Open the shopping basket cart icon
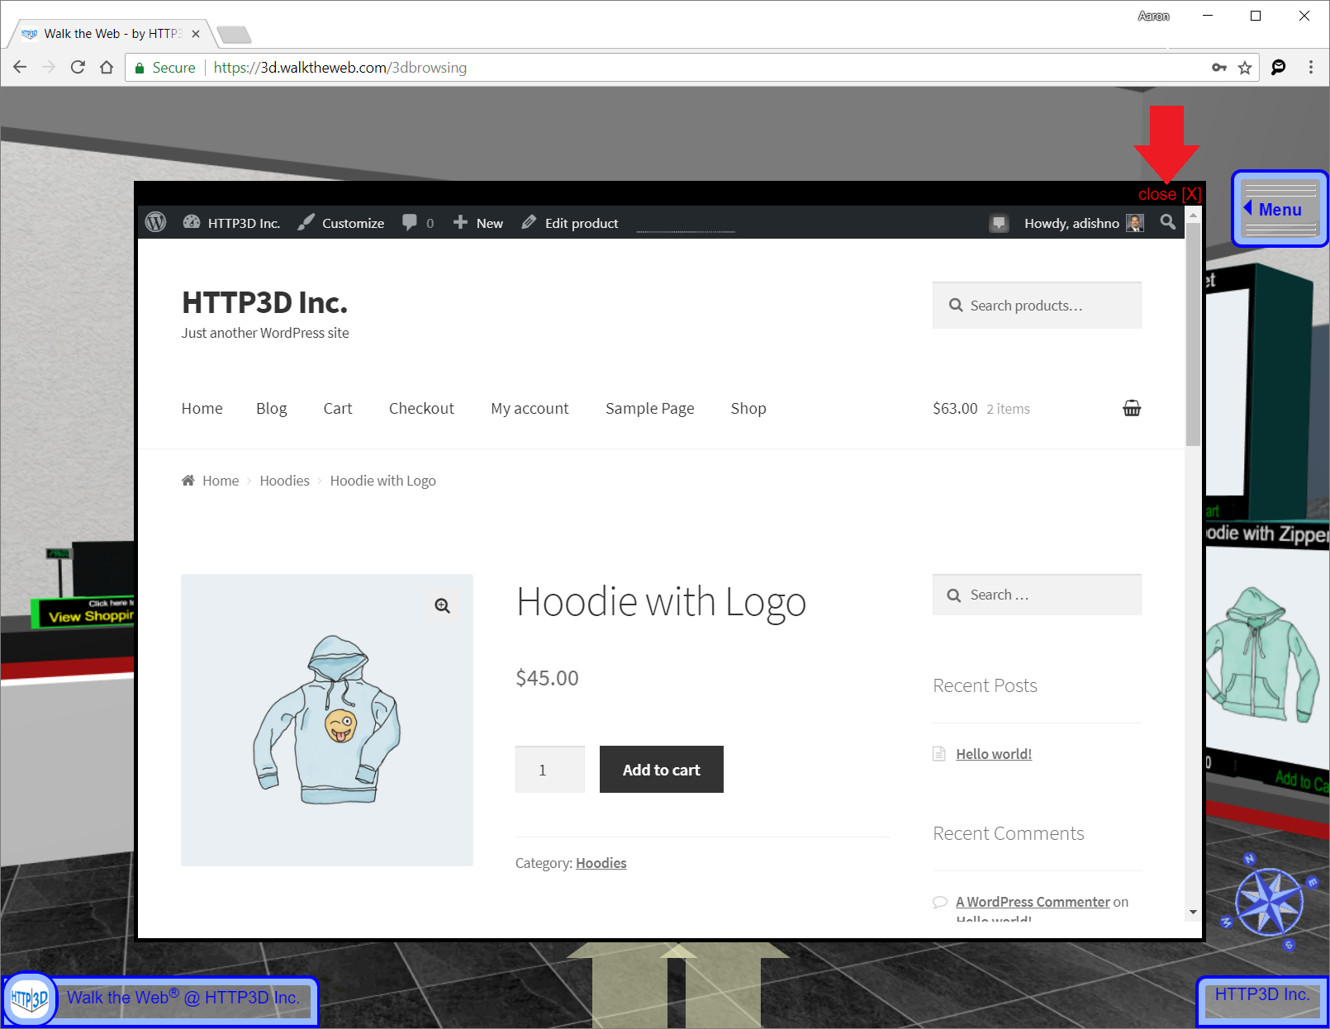 coord(1132,408)
